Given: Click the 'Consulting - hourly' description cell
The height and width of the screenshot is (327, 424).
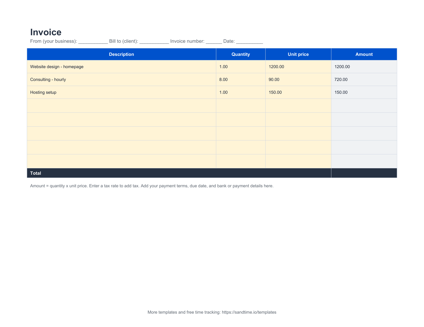Looking at the screenshot, I should coord(122,80).
